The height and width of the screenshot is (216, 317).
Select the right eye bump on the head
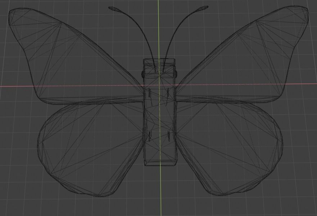(176, 74)
